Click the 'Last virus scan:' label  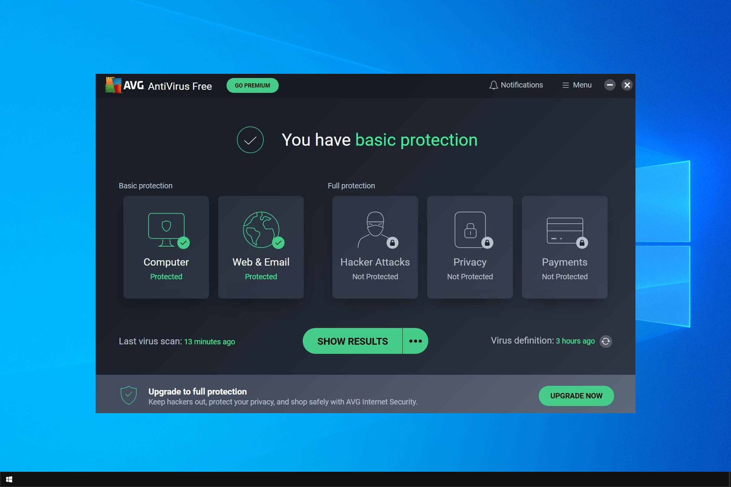click(x=150, y=341)
